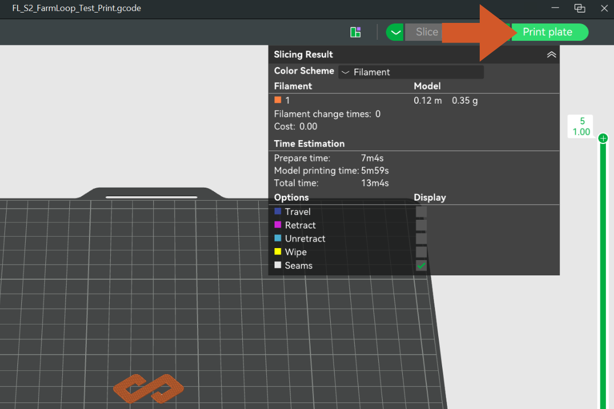
Task: Enable the Travel display checkbox
Action: click(x=421, y=212)
